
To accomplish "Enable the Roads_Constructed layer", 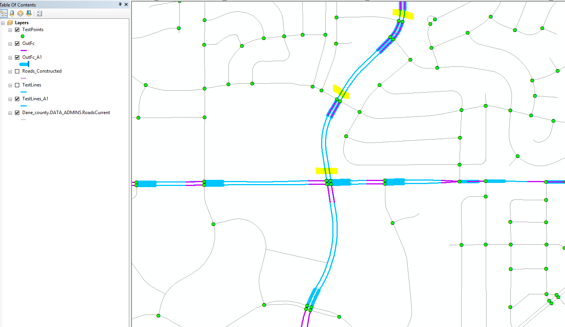I will point(17,71).
